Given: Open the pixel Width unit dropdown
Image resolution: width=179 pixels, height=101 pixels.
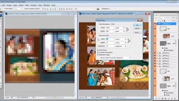Looking at the screenshot, I should coord(120,28).
